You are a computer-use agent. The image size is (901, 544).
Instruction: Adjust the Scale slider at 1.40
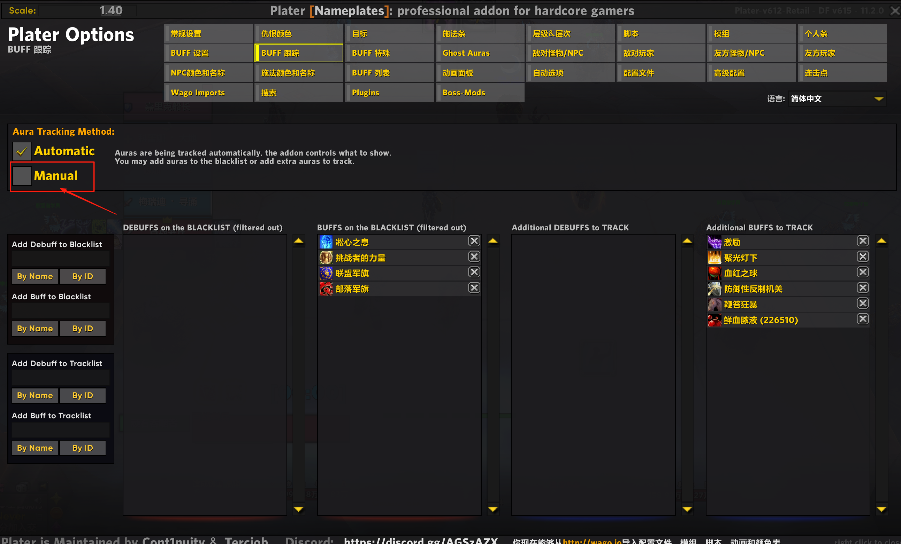(x=88, y=10)
